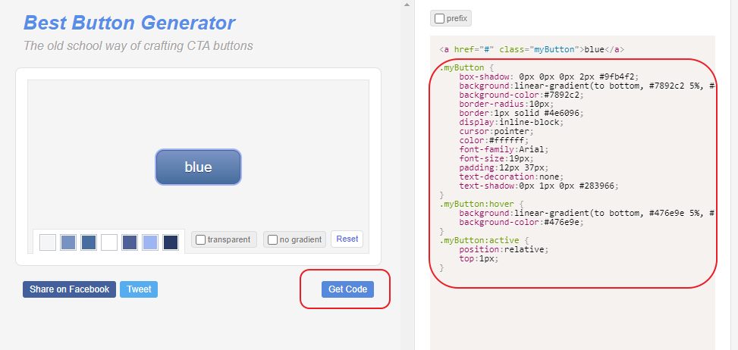Click the blue preview button
Viewport: 738px width, 350px height.
198,167
